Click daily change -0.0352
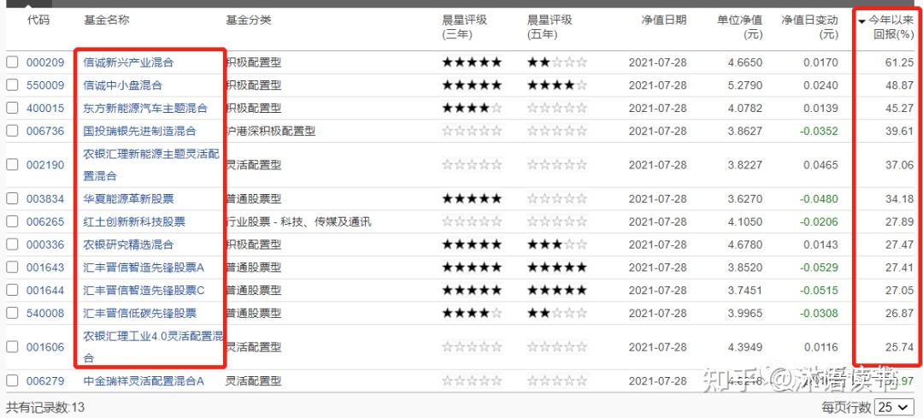This screenshot has width=923, height=418. click(x=819, y=132)
